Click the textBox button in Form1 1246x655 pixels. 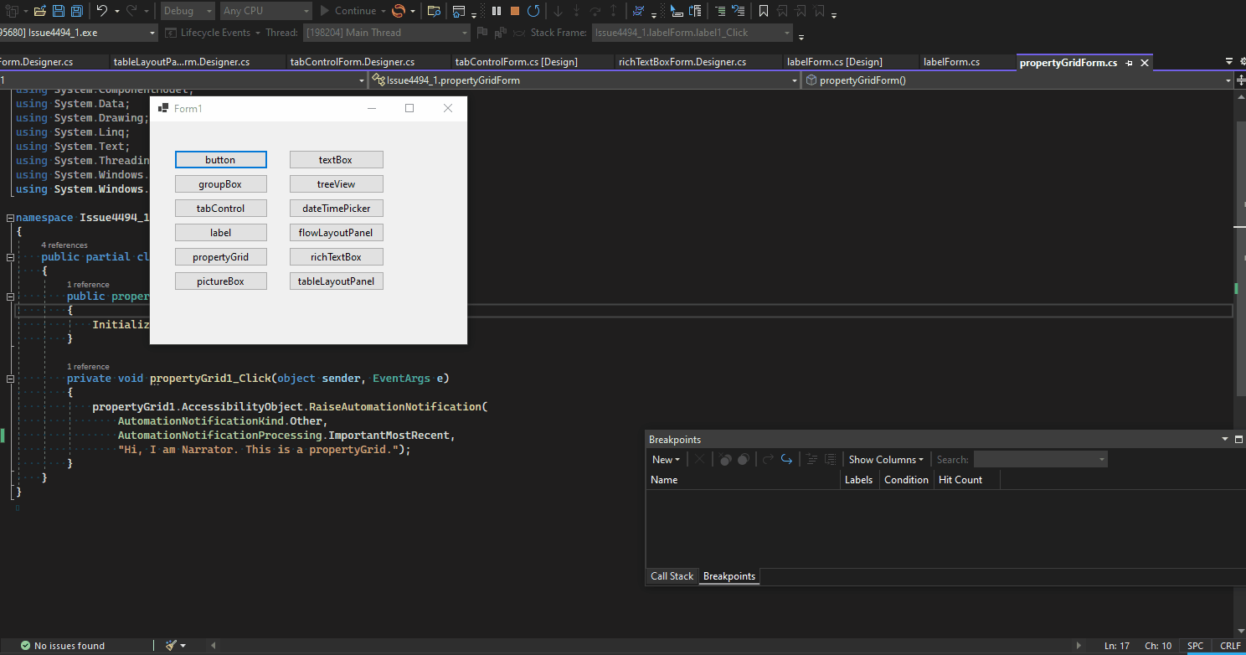tap(336, 160)
